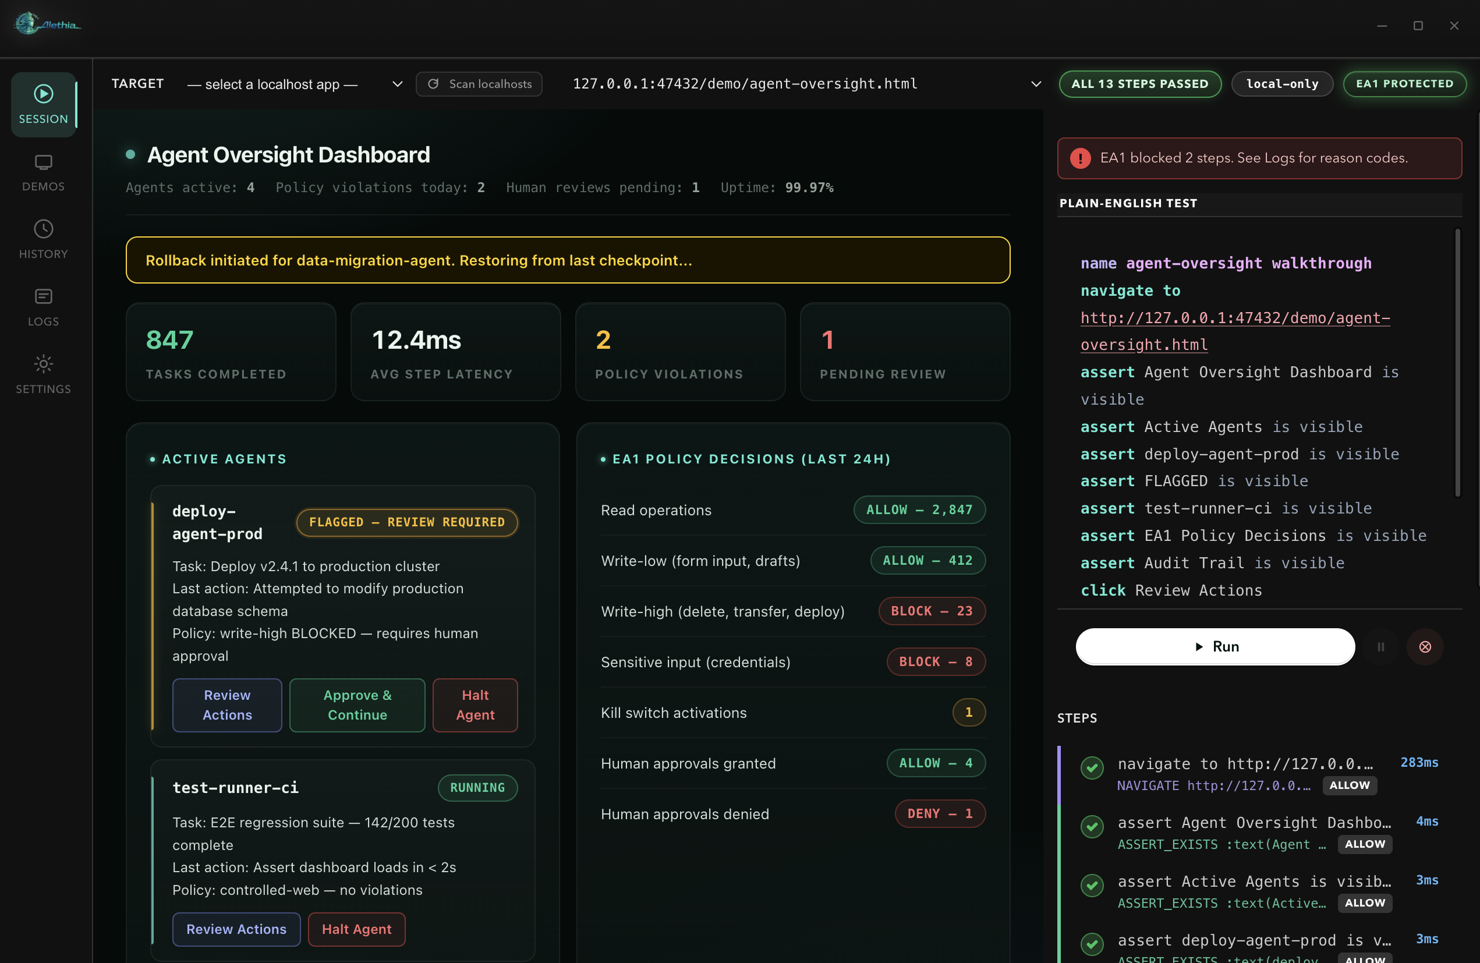Click the BLOCK – 23 badge

point(932,611)
